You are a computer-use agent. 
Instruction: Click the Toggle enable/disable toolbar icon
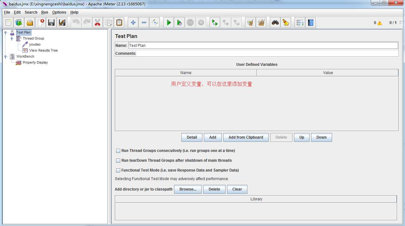155,22
